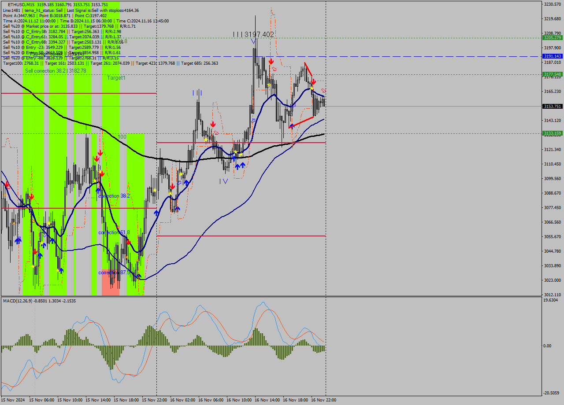Click the '100' level label on chart

[122, 137]
